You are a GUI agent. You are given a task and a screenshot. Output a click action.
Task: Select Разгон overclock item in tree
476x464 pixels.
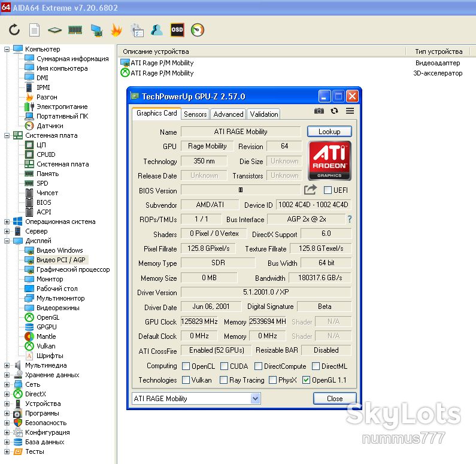pyautogui.click(x=47, y=97)
